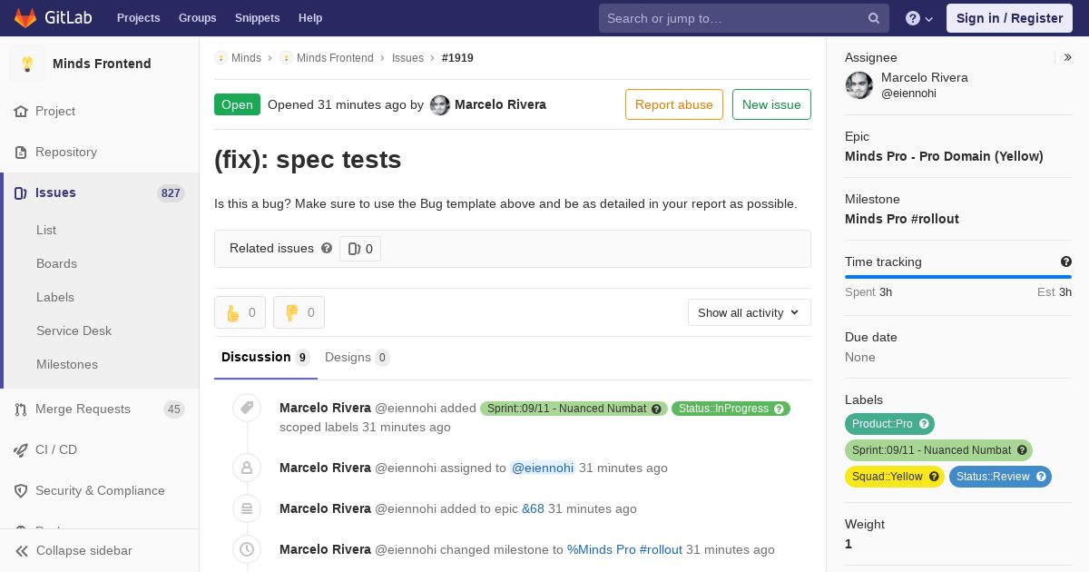
Task: Open Labels under Issues
Action: coord(55,297)
